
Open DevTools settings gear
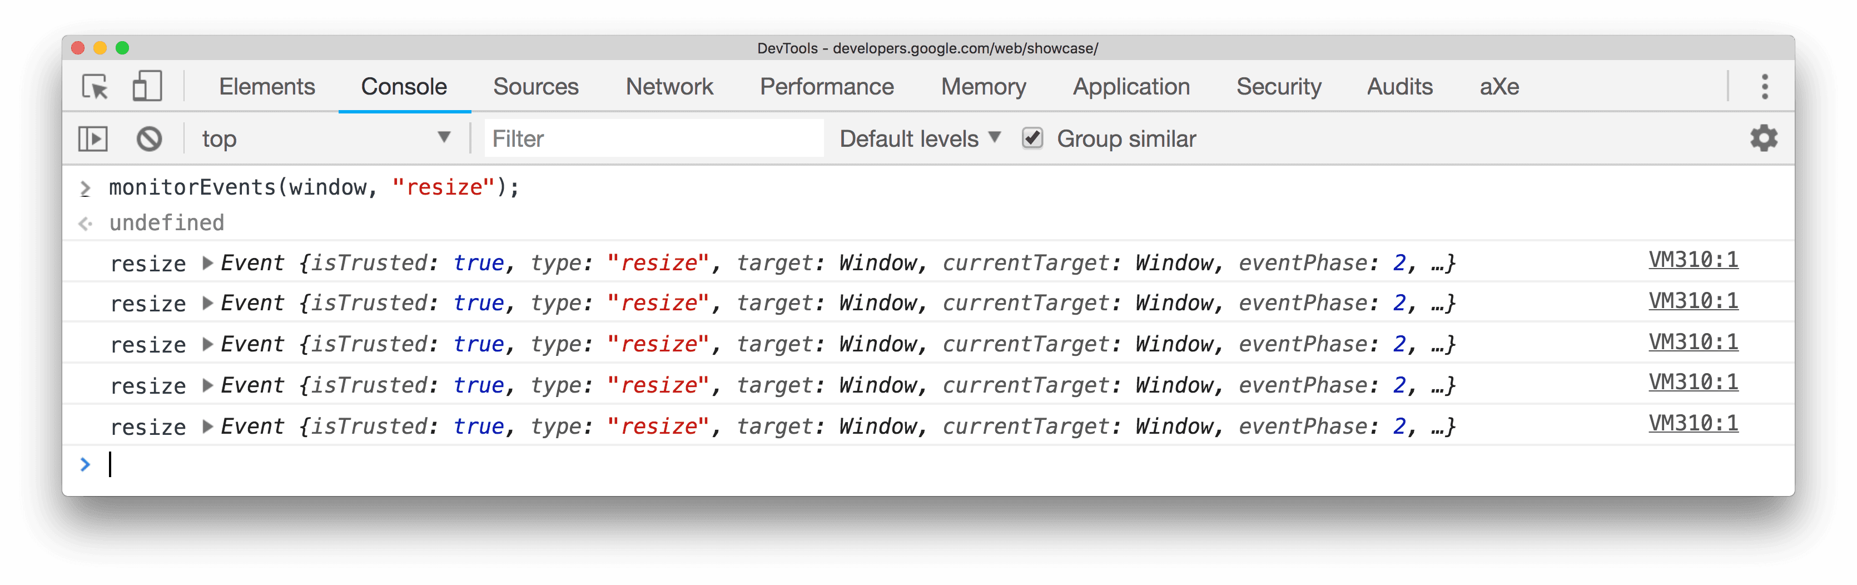[x=1763, y=138]
